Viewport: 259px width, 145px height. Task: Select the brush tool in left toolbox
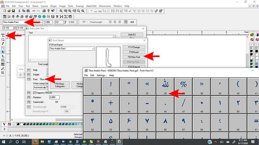click(x=3, y=68)
